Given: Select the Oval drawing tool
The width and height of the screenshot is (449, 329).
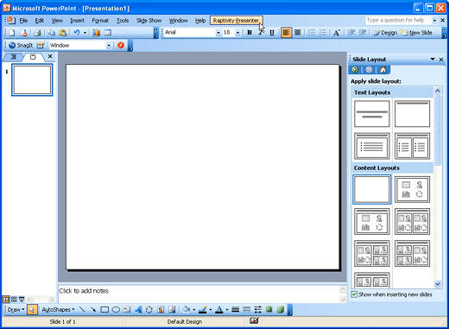Looking at the screenshot, I should coord(116,310).
